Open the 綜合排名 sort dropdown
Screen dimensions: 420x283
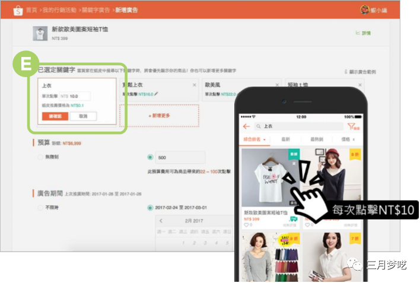[x=254, y=139]
